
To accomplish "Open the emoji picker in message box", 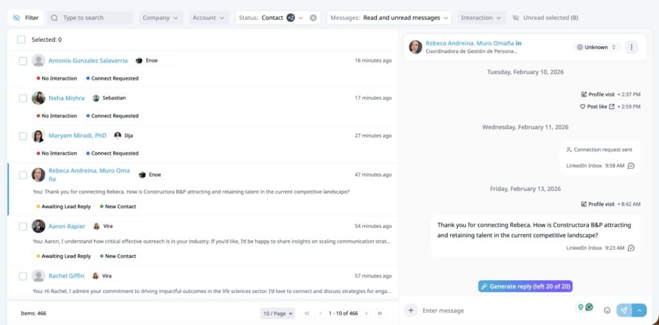I will coord(607,310).
